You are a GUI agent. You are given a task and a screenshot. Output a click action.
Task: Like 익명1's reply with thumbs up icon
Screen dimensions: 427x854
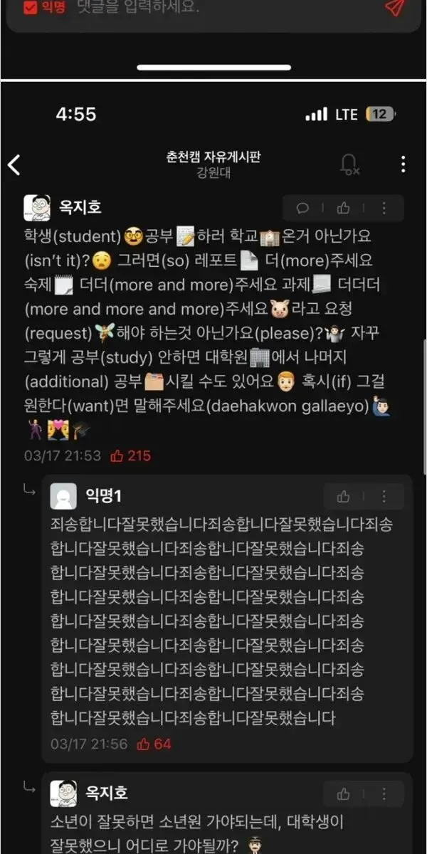(x=344, y=496)
